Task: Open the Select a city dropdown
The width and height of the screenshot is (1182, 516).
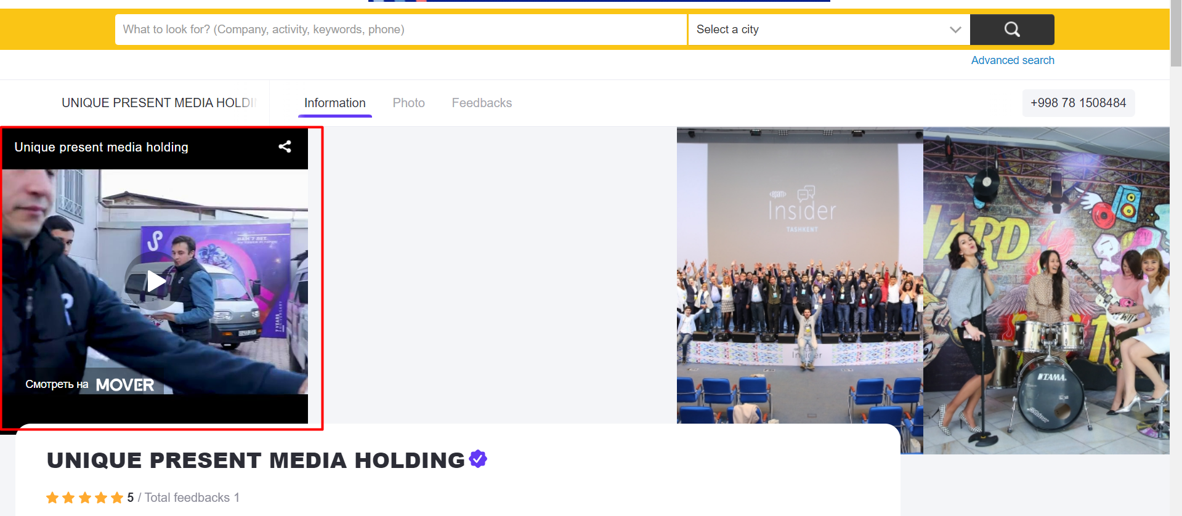Action: tap(829, 30)
